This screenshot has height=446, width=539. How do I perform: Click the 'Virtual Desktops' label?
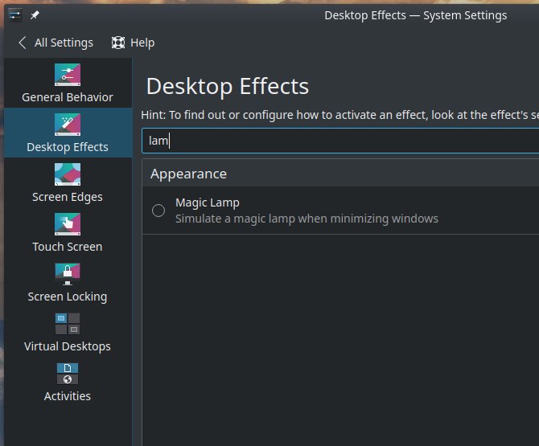pos(68,346)
